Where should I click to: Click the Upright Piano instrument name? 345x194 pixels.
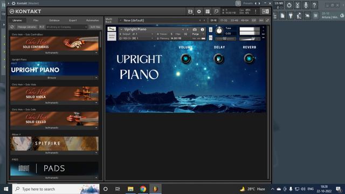[x=135, y=29]
